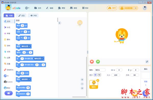Show the sprite with the eye toggle

(x=95, y=75)
